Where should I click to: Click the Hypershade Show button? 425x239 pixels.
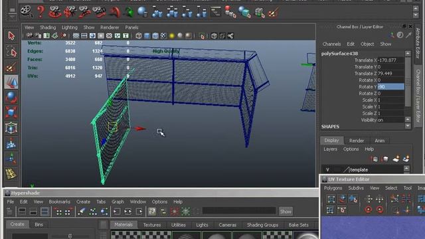coord(286,211)
